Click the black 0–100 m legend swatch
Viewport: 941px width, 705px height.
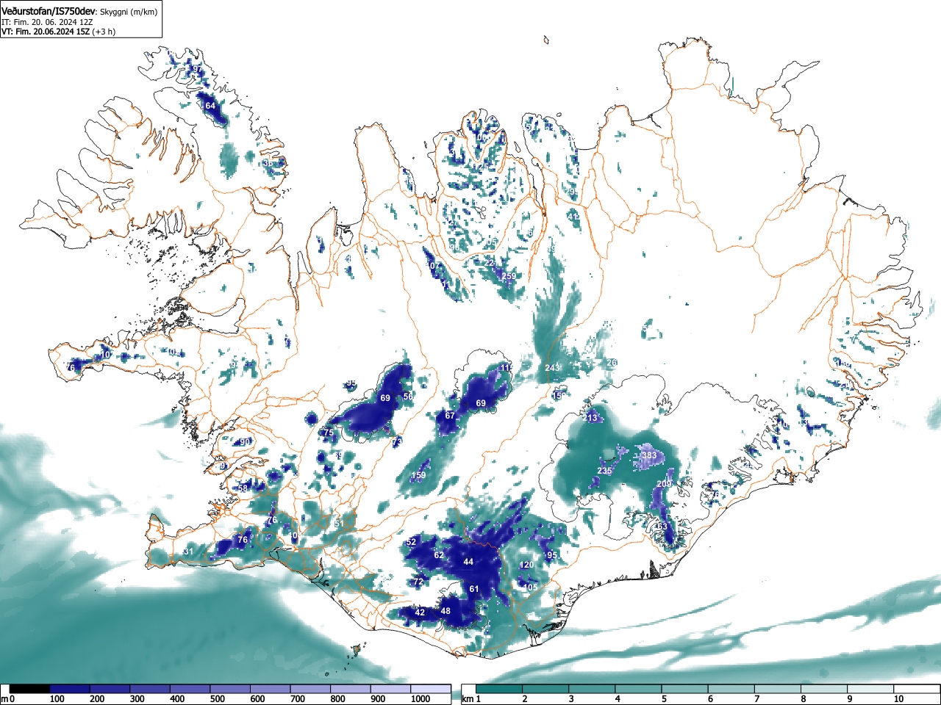pos(30,689)
